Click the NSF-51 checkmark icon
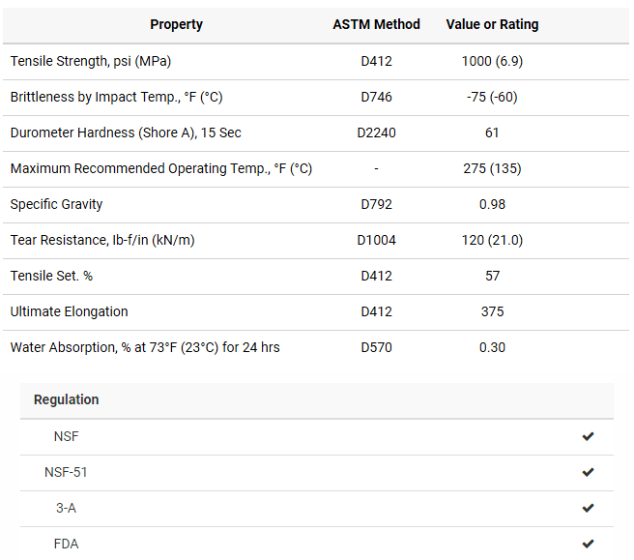This screenshot has height=560, width=634. [x=588, y=473]
